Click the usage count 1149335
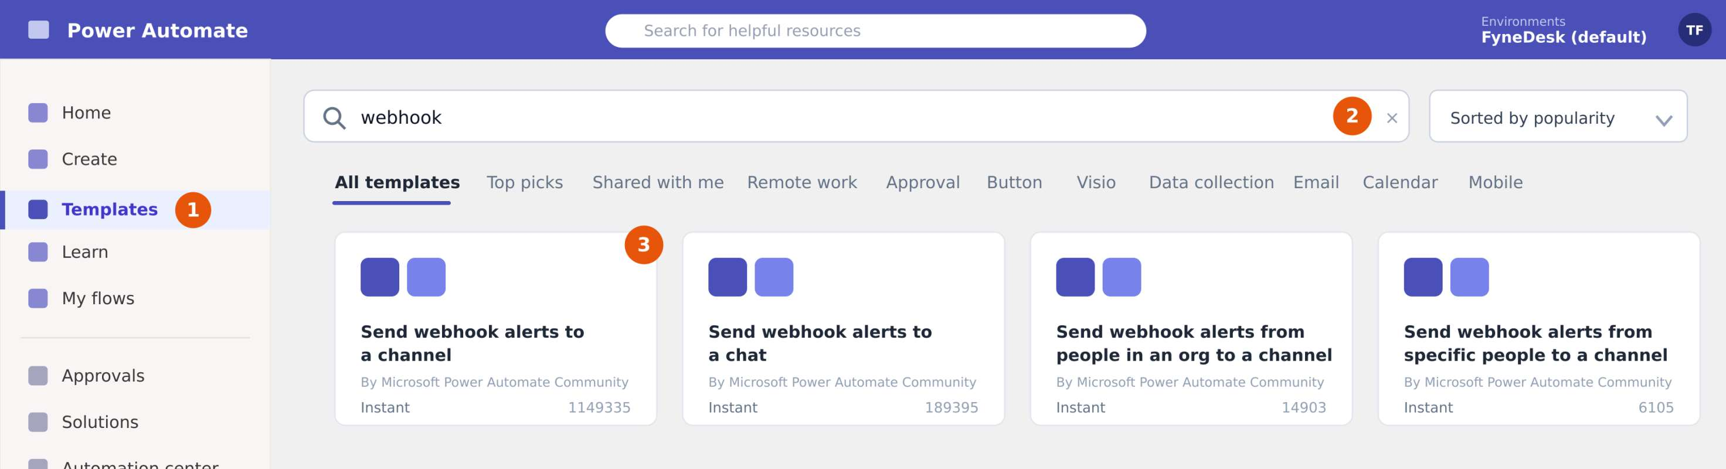1726x469 pixels. (599, 407)
